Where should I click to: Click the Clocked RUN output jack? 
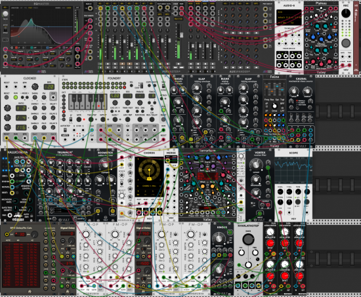click(x=16, y=138)
